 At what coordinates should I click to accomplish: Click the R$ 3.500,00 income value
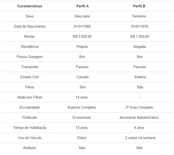tap(82, 36)
